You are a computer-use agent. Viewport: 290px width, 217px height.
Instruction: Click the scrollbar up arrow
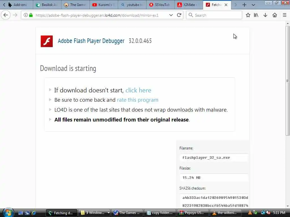click(x=287, y=24)
